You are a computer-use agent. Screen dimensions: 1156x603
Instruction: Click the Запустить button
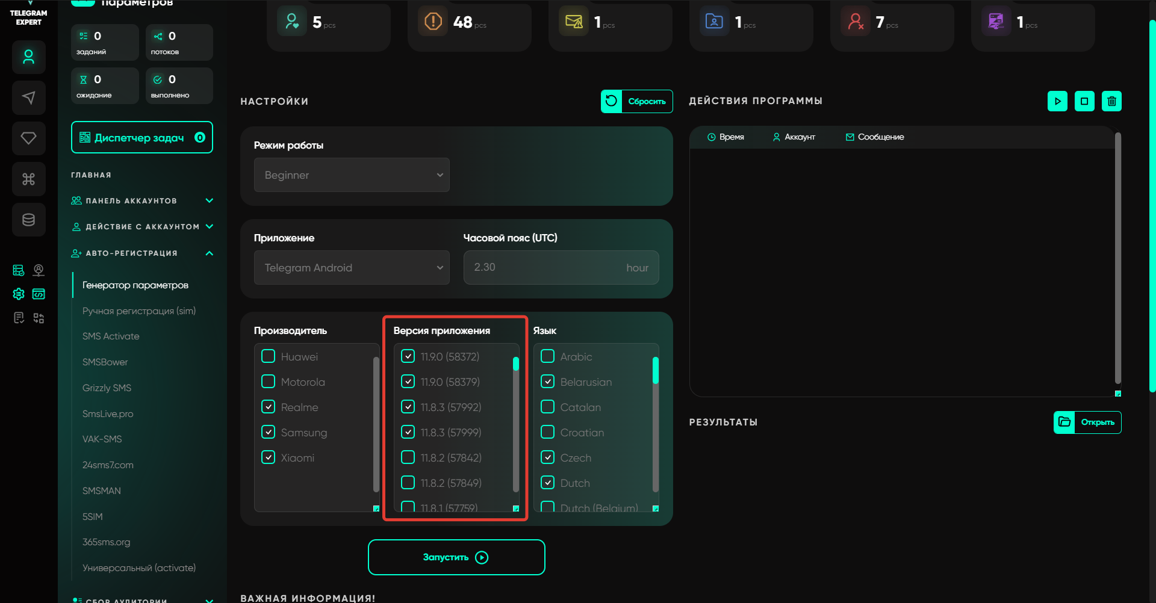coord(456,557)
